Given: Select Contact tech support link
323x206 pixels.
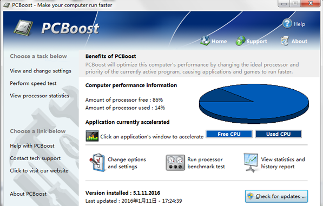Looking at the screenshot, I should coord(35,158).
